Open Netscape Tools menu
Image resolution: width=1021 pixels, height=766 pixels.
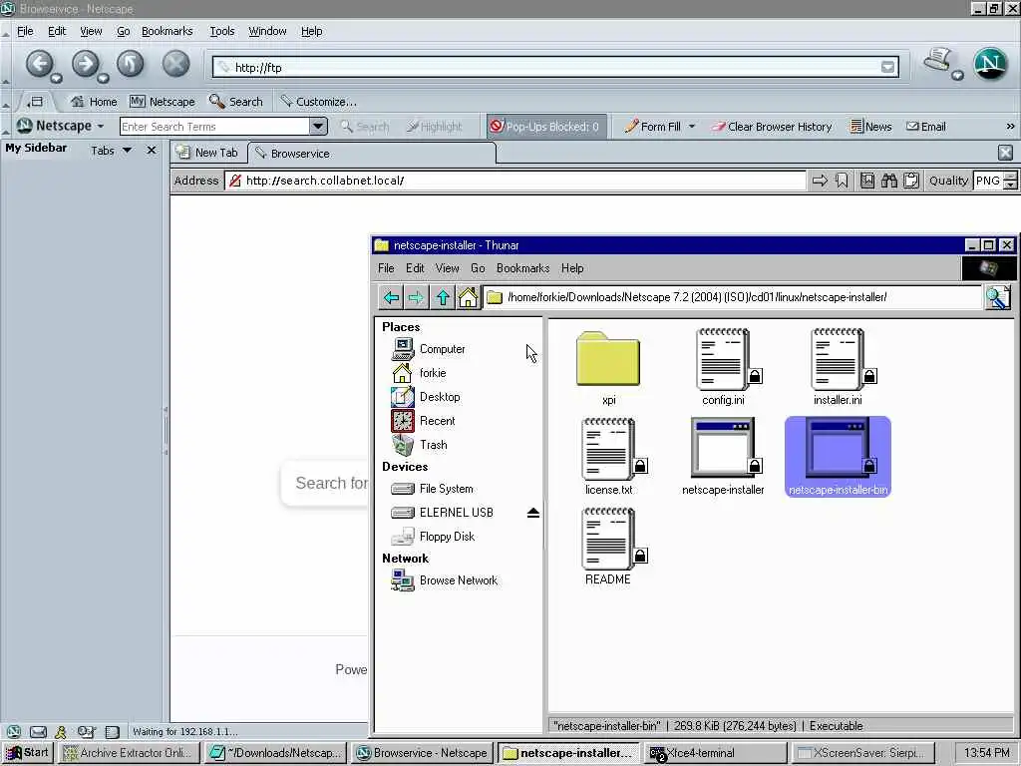click(222, 31)
